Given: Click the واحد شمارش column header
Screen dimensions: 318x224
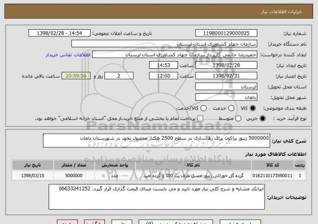Looking at the screenshot, I should pyautogui.click(x=115, y=165).
